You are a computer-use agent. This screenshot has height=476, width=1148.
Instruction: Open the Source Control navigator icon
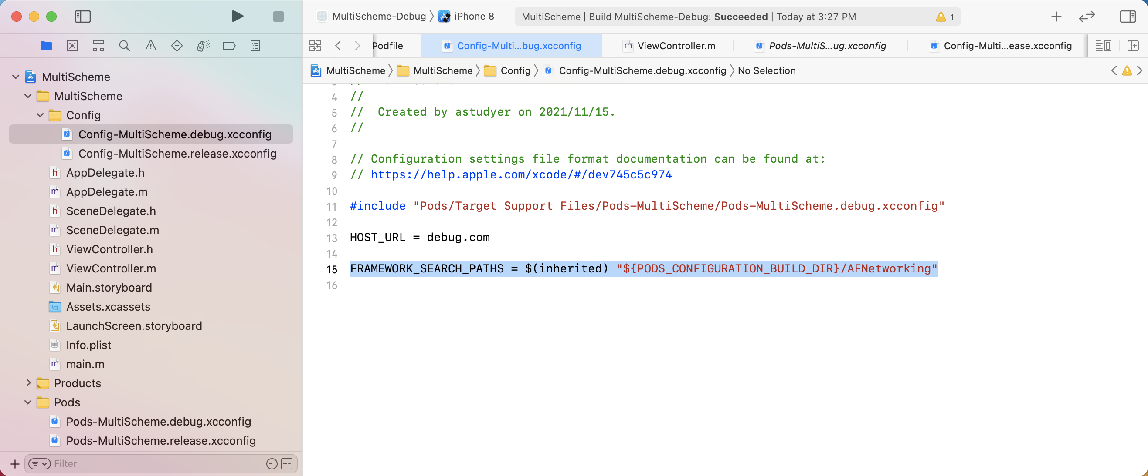(72, 45)
